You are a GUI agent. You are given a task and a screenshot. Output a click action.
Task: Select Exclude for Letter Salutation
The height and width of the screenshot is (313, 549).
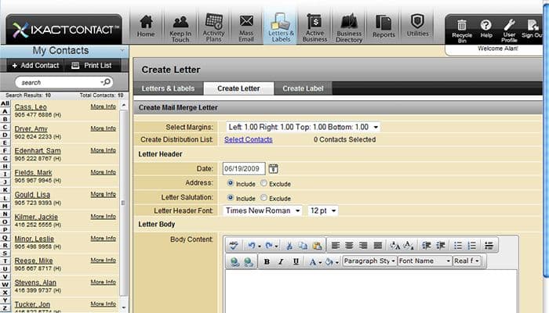tap(264, 198)
